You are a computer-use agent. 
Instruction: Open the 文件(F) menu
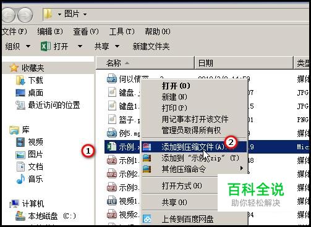(14, 31)
